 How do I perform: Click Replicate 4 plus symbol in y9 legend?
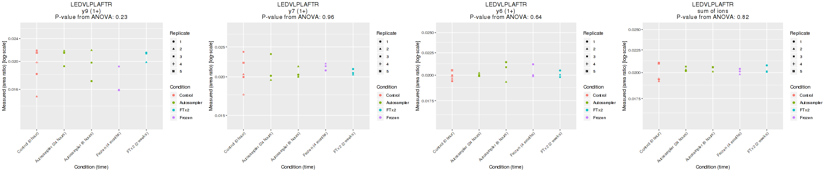coord(174,64)
